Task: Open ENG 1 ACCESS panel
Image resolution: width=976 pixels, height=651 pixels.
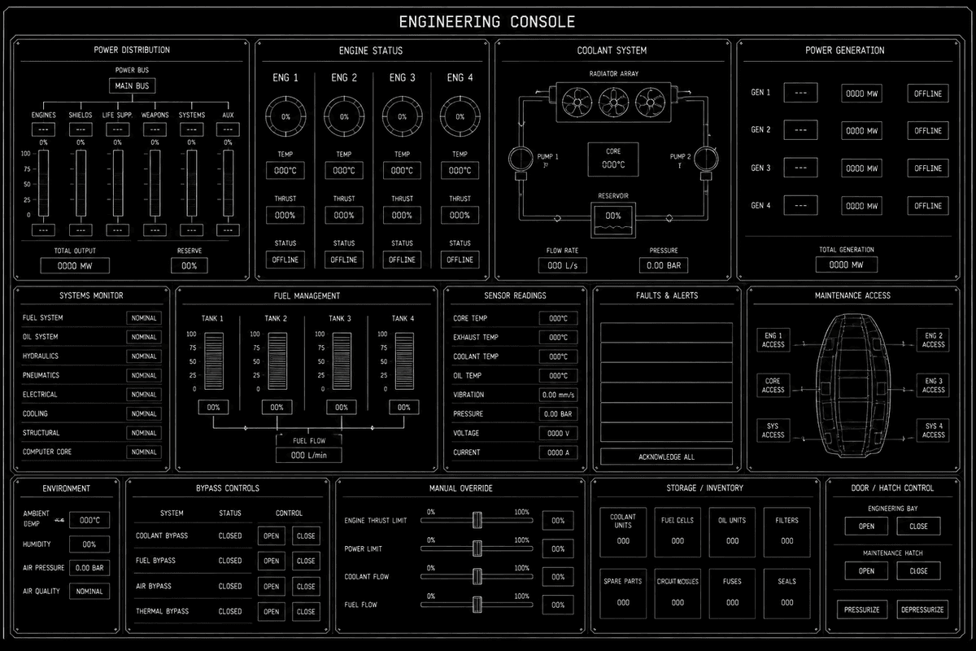Action: pos(773,340)
